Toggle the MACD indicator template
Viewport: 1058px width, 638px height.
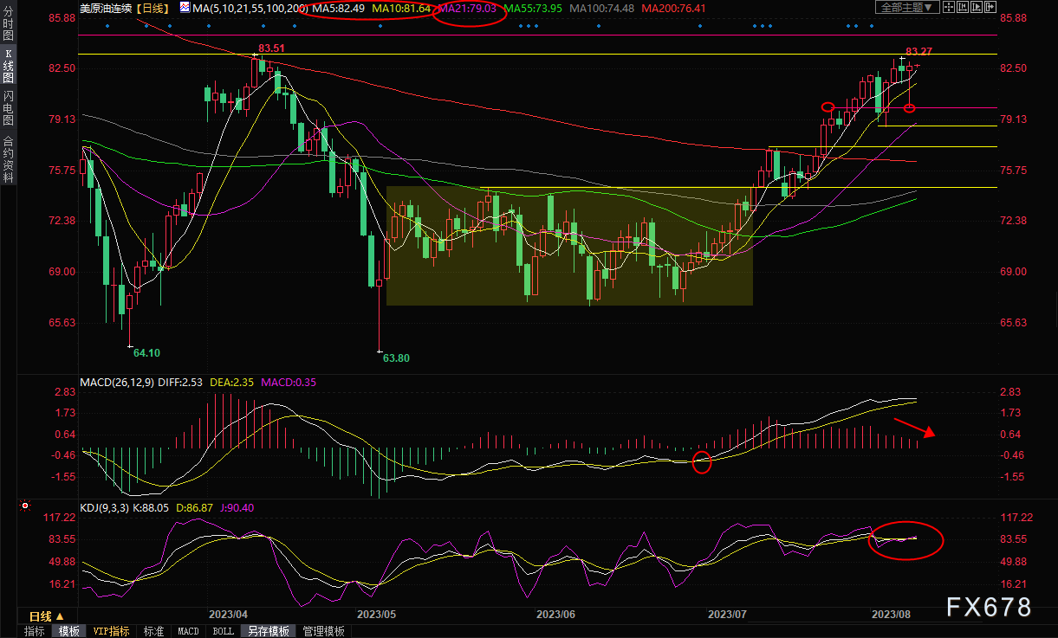point(188,632)
